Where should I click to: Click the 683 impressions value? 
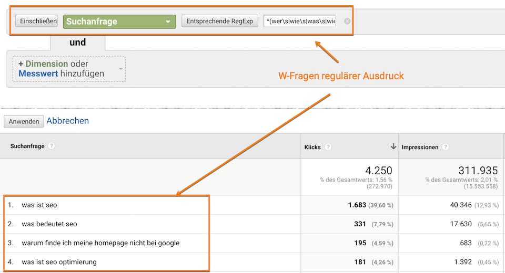[x=466, y=243]
